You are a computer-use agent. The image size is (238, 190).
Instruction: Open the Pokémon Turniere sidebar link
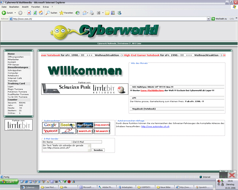(17, 92)
